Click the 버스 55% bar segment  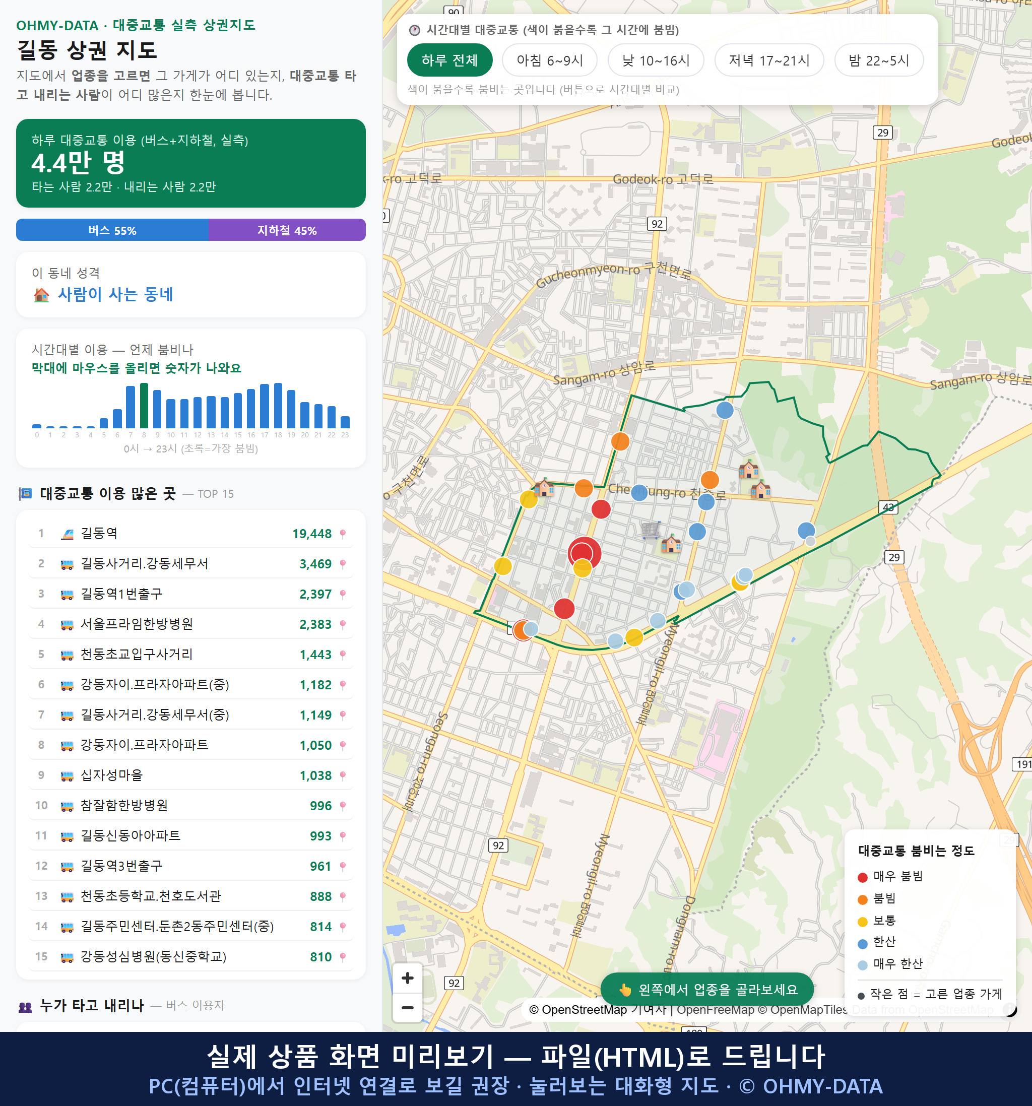[x=112, y=230]
